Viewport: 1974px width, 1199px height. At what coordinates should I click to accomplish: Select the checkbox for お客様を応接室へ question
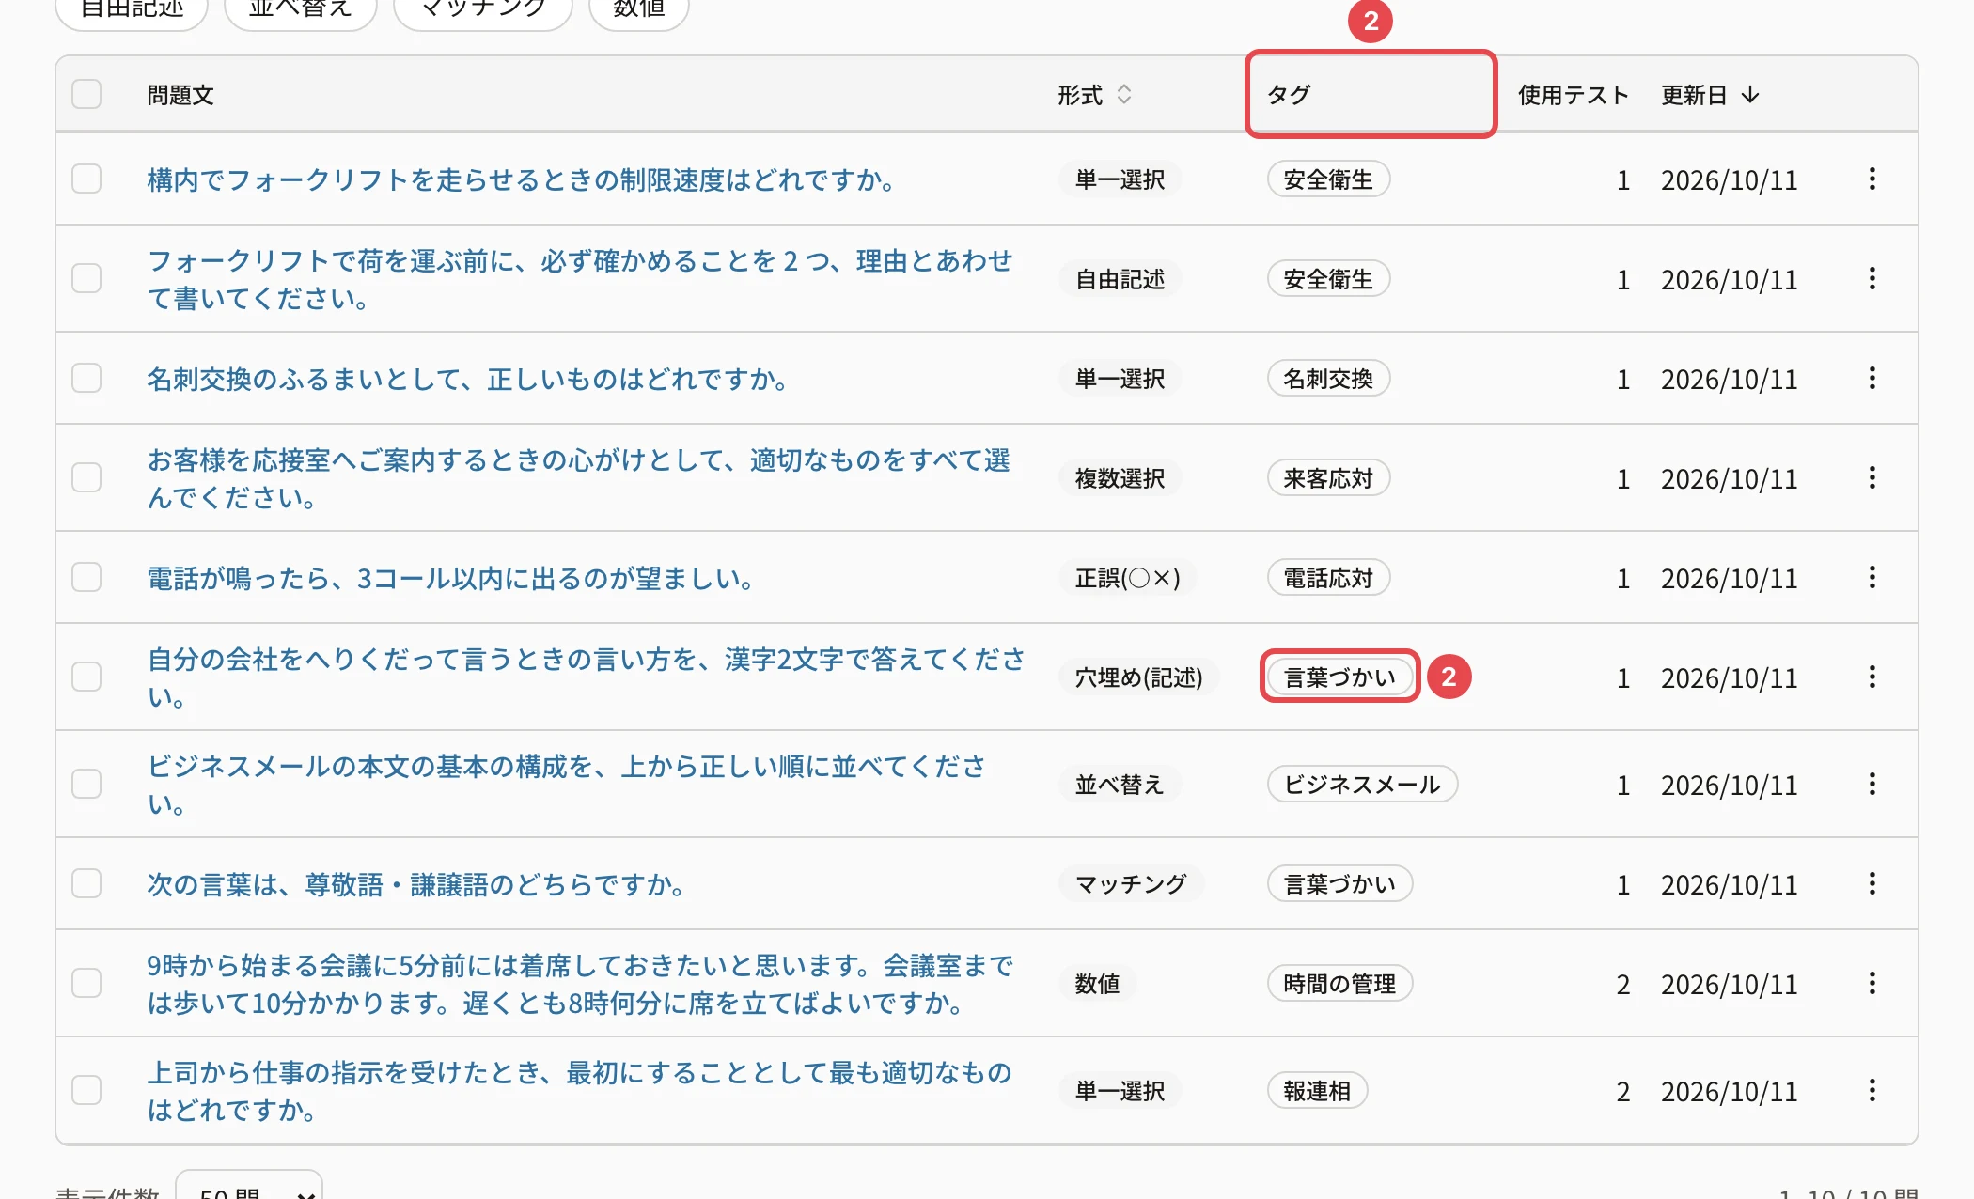(86, 477)
